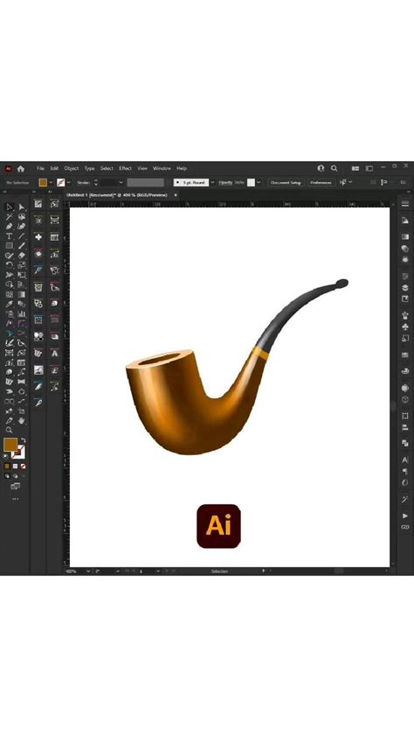Open the Gradient panel icon on right dock
Image resolution: width=414 pixels, height=737 pixels.
[x=405, y=238]
